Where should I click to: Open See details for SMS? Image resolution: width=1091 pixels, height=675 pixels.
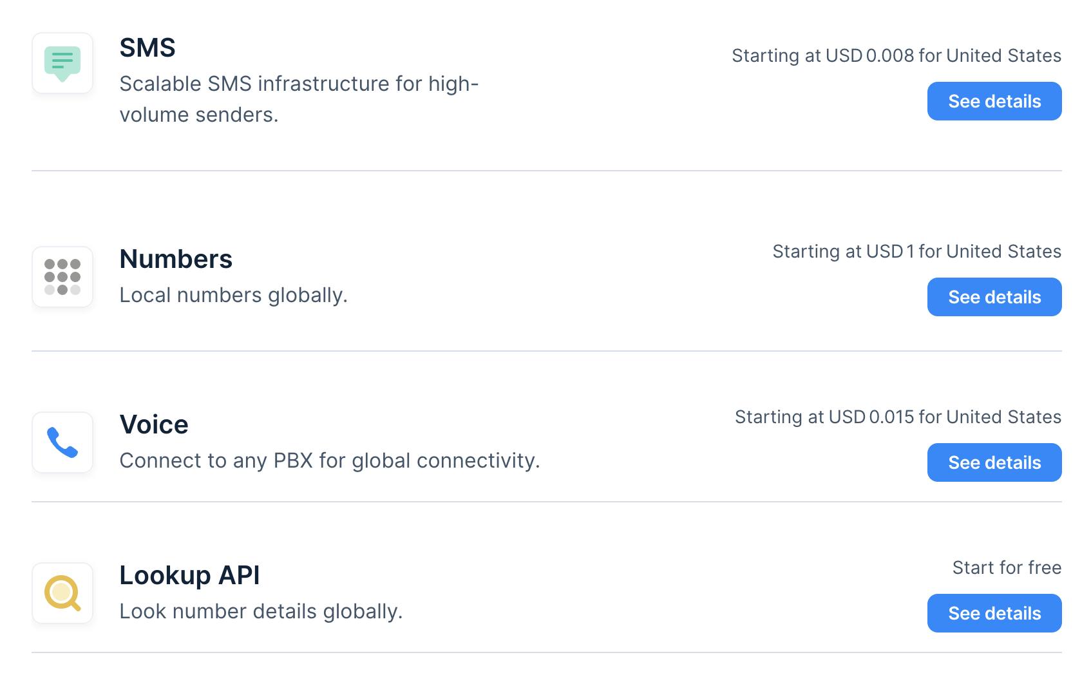point(994,101)
